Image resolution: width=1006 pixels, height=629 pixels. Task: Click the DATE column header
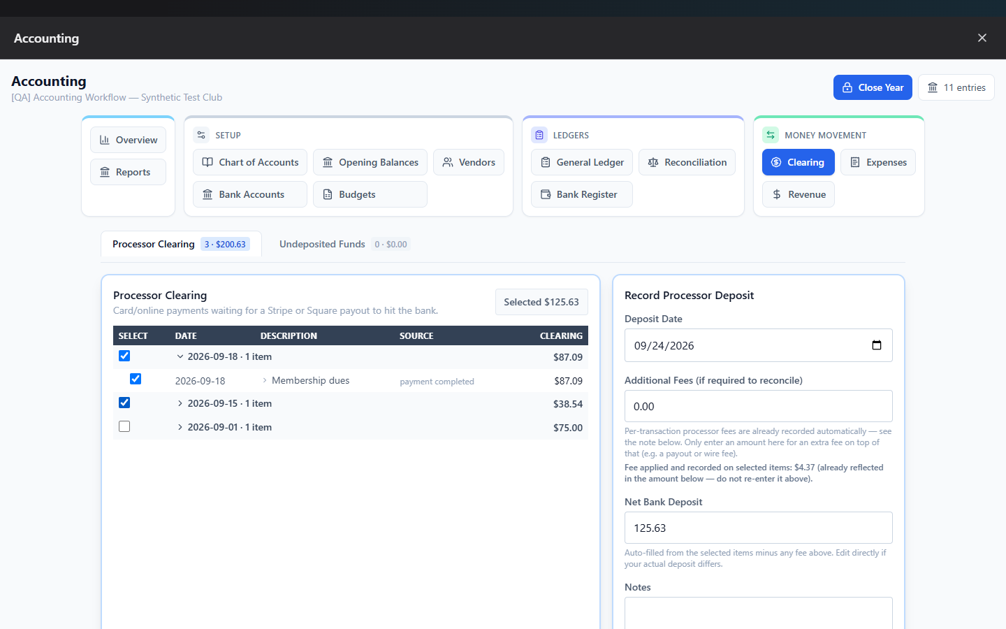pyautogui.click(x=186, y=336)
